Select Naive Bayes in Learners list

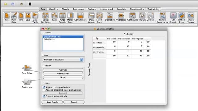pos(63,39)
